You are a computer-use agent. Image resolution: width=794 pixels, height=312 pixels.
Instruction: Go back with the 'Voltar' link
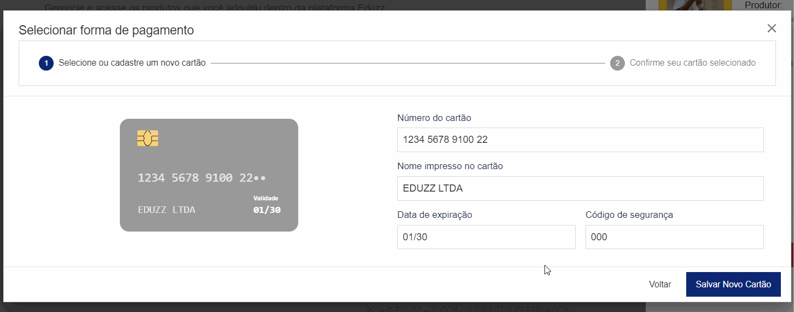tap(660, 285)
